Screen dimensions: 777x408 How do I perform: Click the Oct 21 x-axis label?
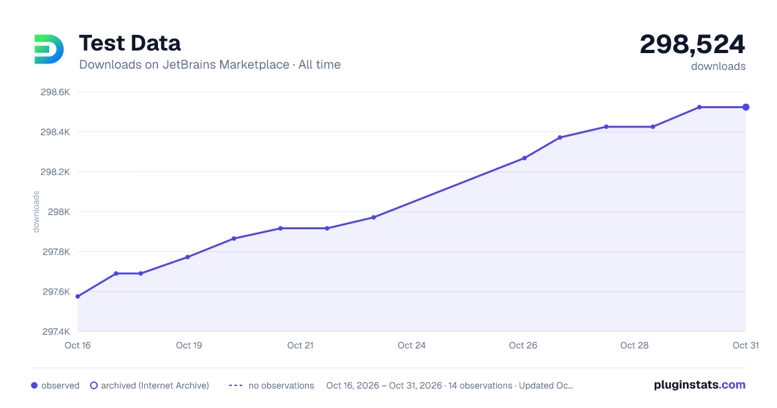coord(300,345)
